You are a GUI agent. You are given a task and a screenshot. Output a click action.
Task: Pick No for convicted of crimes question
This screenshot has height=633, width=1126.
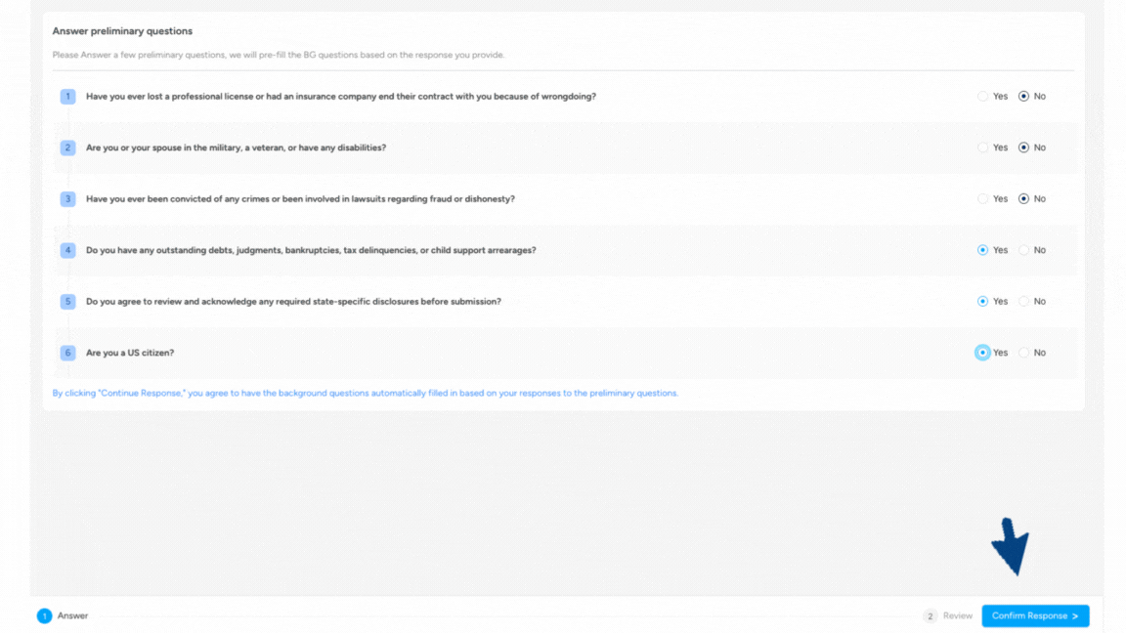pyautogui.click(x=1023, y=199)
